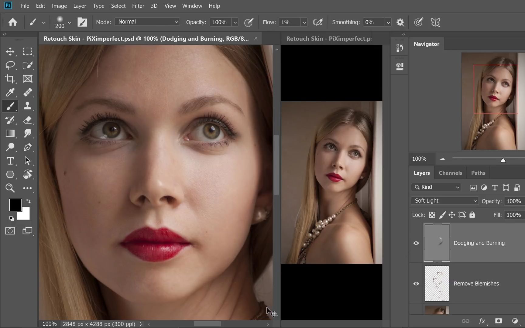525x328 pixels.
Task: Click the Remove Blemishes layer thumbnail
Action: [x=437, y=283]
